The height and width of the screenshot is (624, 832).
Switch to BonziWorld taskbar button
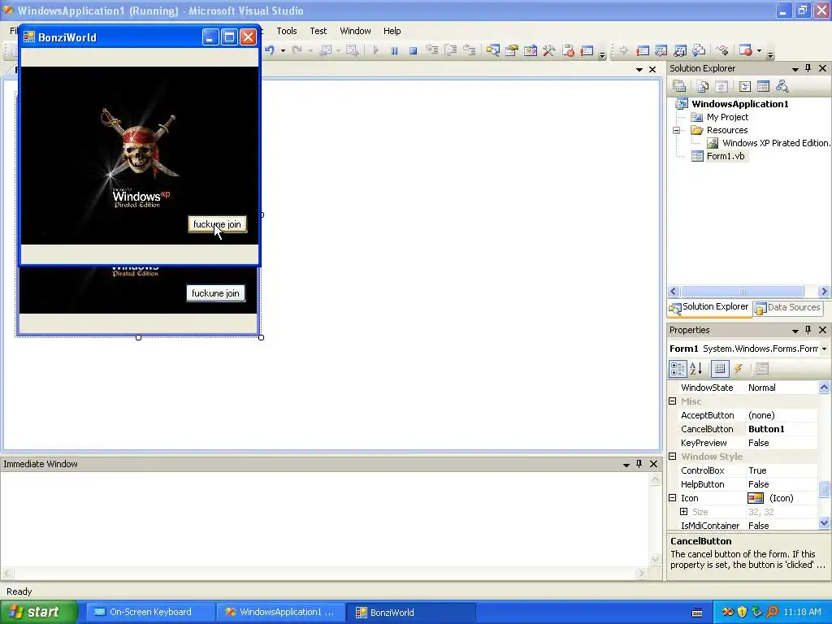411,613
